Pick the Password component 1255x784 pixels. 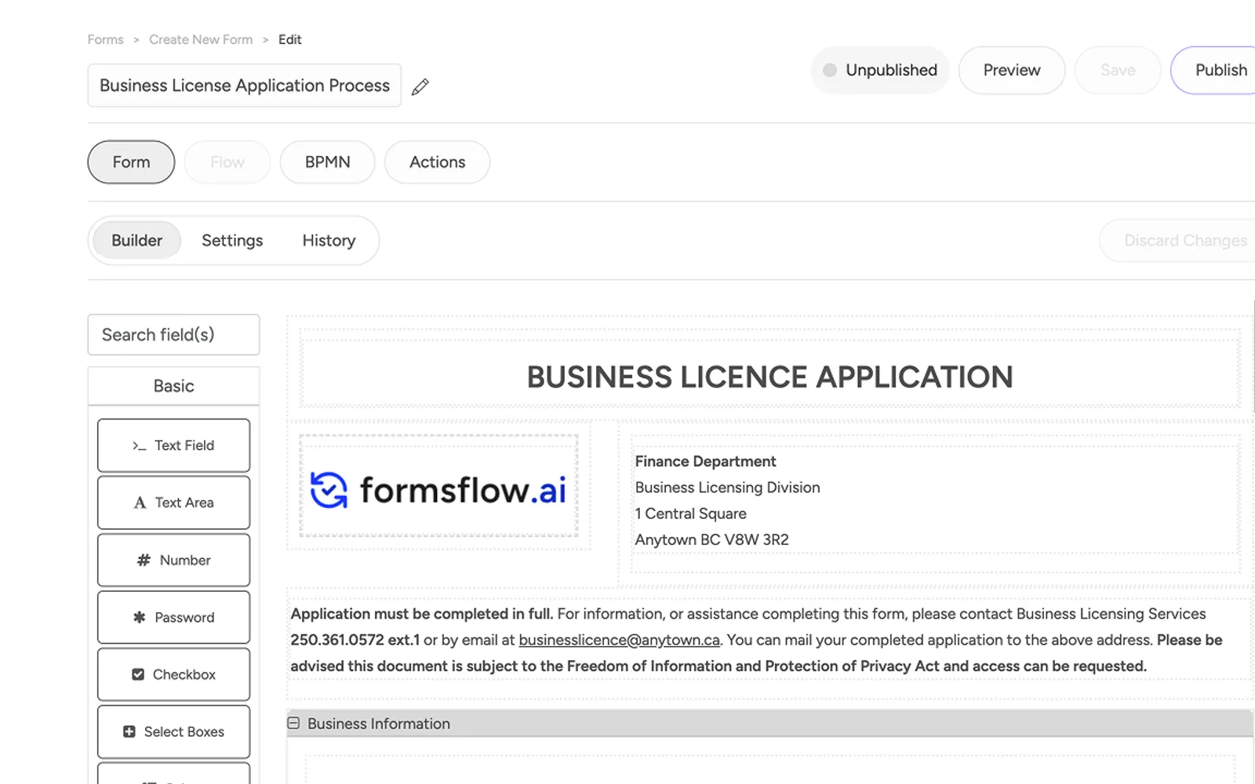(x=173, y=617)
